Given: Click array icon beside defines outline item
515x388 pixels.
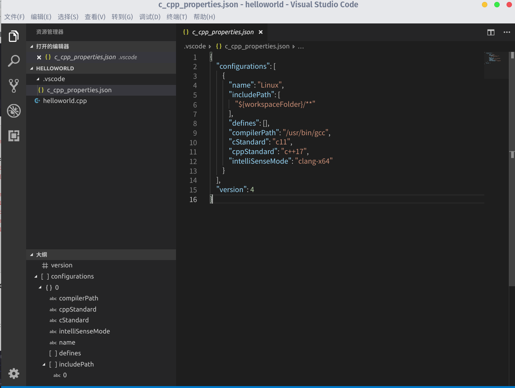Looking at the screenshot, I should click(53, 353).
